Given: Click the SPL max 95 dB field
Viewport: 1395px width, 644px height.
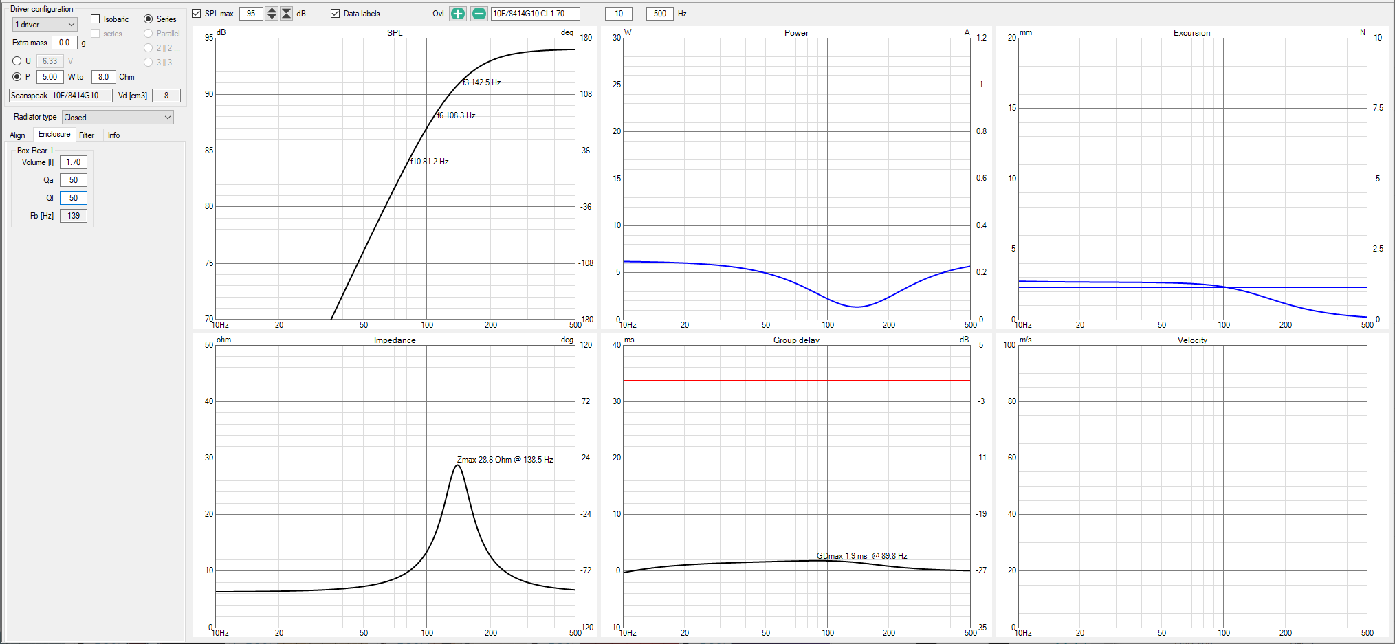Looking at the screenshot, I should (251, 14).
